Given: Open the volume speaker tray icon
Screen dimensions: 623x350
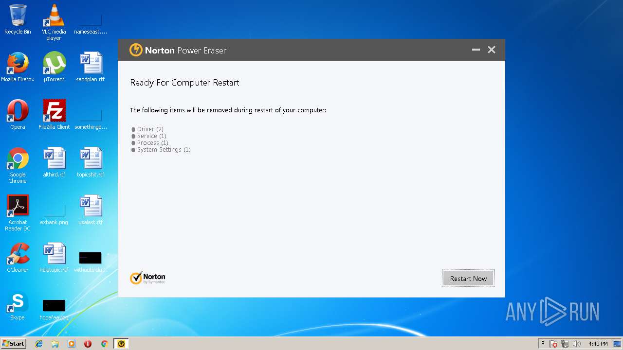Looking at the screenshot, I should point(577,344).
